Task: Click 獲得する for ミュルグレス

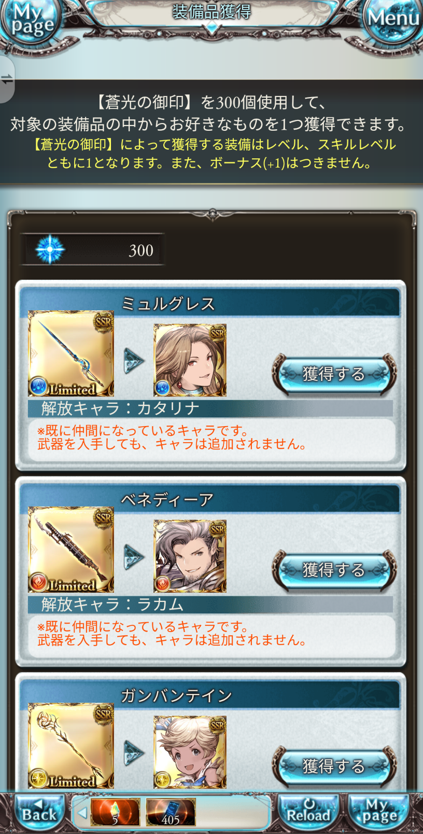Action: click(334, 374)
